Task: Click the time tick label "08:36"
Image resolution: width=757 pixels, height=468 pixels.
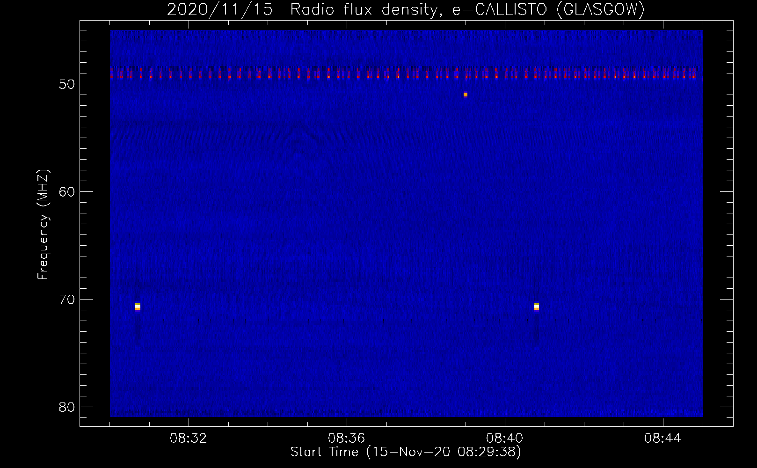Action: pos(346,439)
